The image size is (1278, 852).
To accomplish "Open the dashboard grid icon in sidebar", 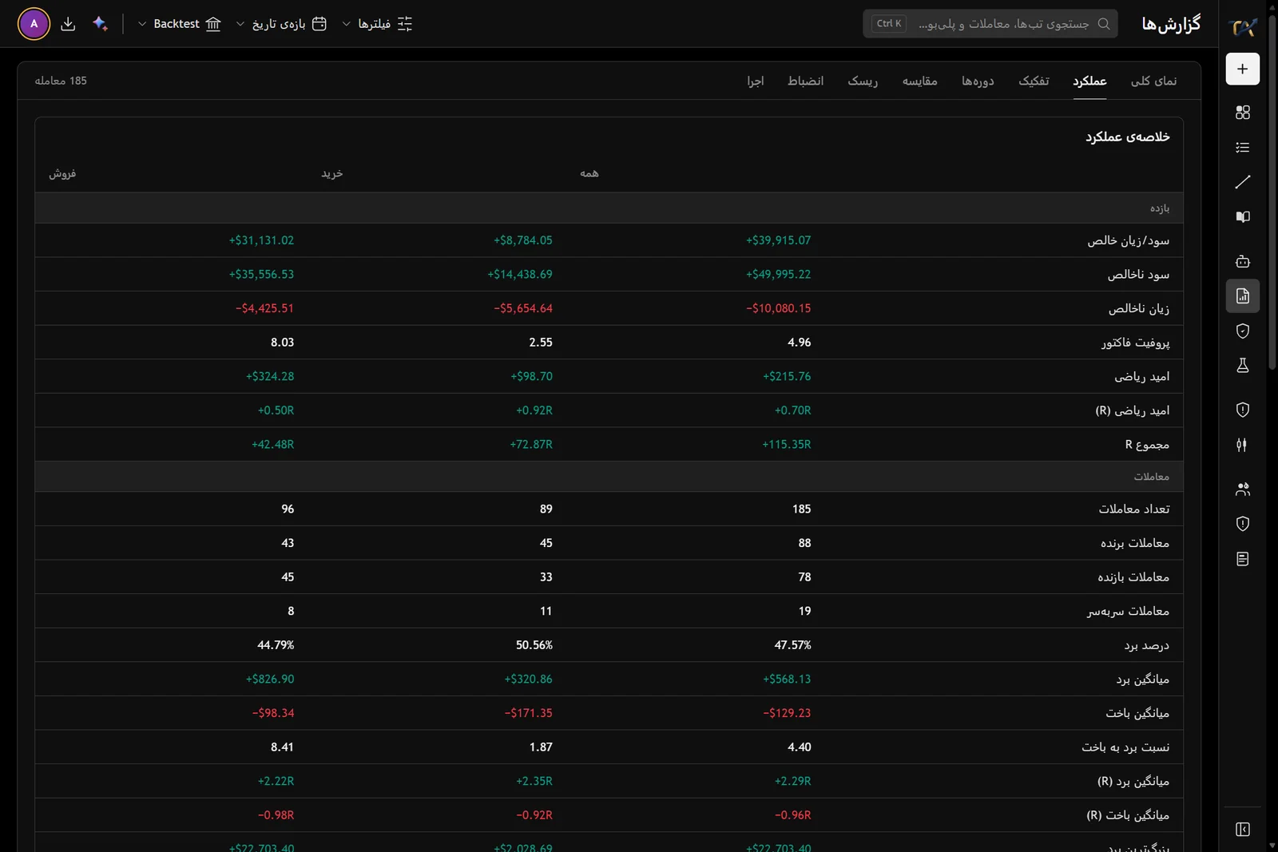I will point(1242,113).
